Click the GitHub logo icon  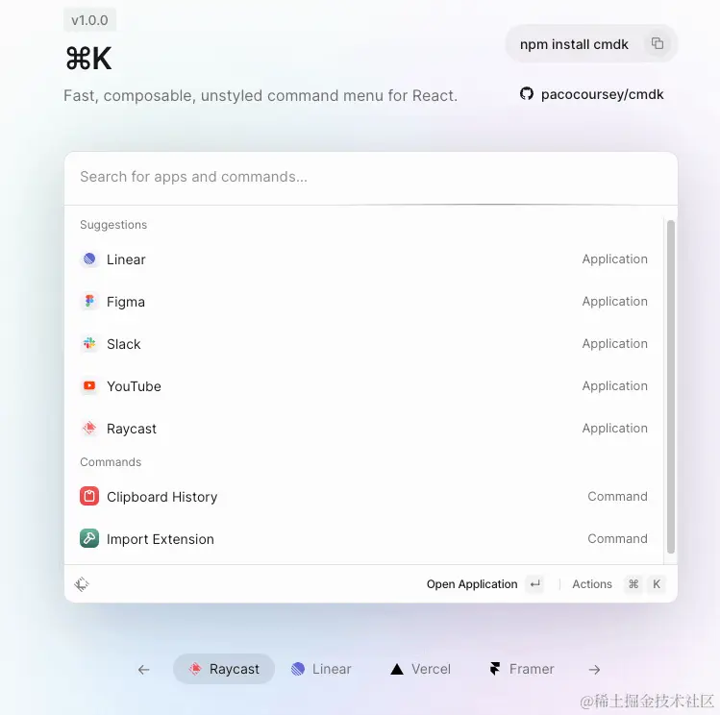coord(527,93)
